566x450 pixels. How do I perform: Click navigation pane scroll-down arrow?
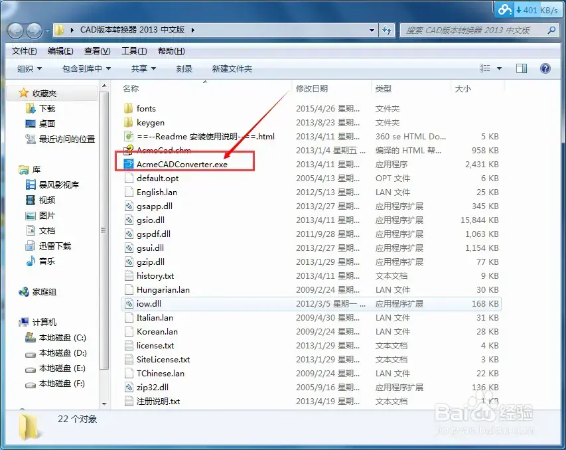104,404
